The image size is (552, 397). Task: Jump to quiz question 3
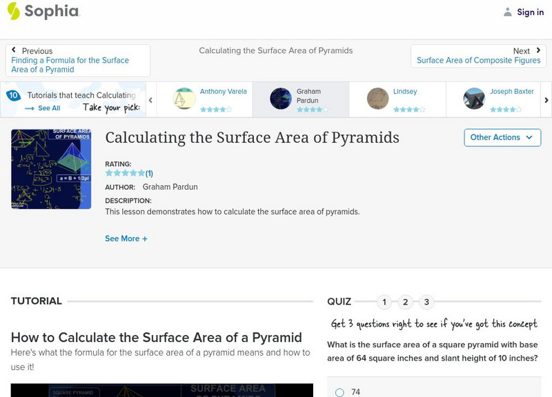pyautogui.click(x=426, y=302)
